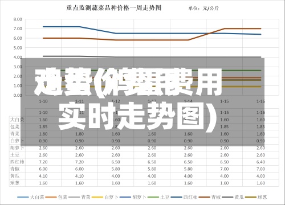Select the 5.00 y-axis label

coord(18,48)
